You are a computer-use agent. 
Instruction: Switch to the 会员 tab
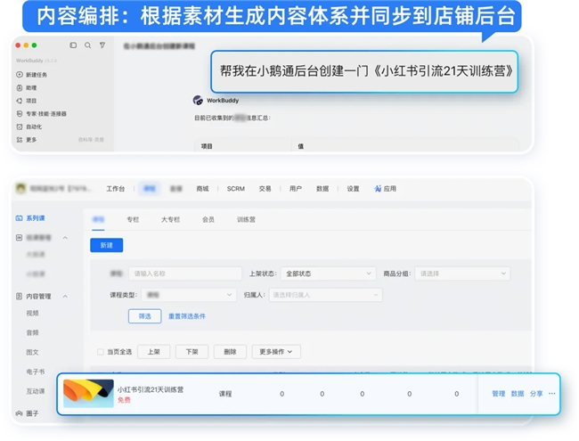pos(208,219)
